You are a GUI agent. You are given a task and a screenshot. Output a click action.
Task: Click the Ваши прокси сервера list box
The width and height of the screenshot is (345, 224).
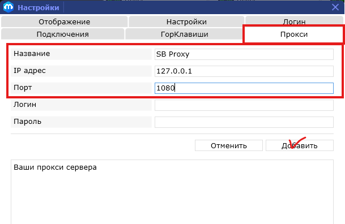pyautogui.click(x=172, y=192)
